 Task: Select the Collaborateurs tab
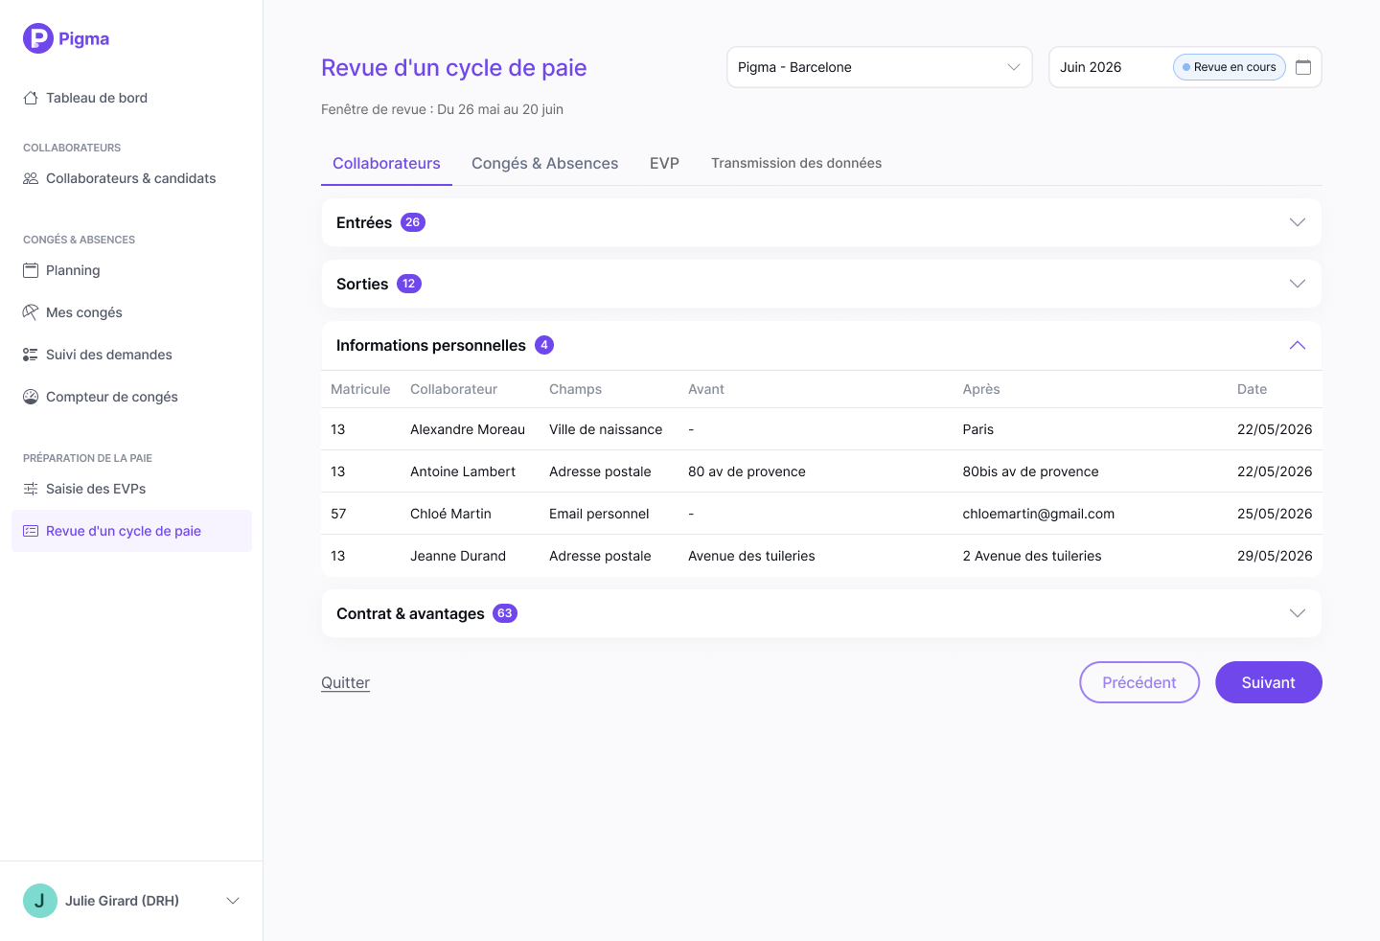(386, 163)
